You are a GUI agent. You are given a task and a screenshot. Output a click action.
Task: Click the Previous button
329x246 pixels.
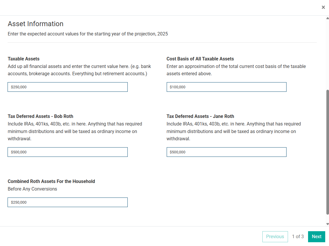(x=275, y=236)
